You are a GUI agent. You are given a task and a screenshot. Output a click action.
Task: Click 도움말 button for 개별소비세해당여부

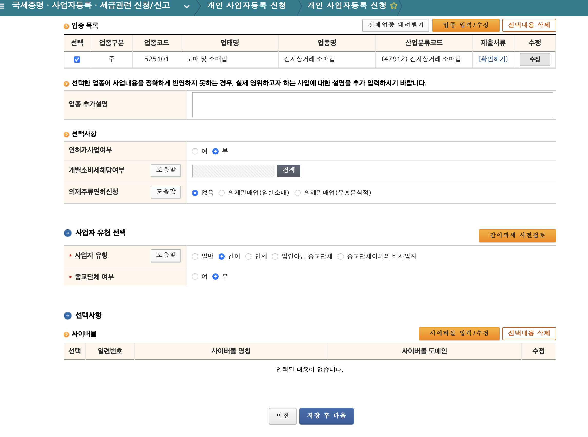166,170
